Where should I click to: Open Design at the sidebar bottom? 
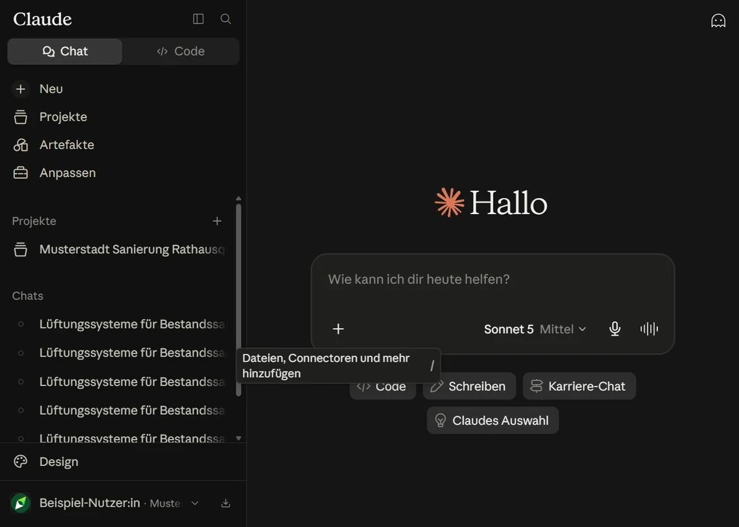point(122,461)
